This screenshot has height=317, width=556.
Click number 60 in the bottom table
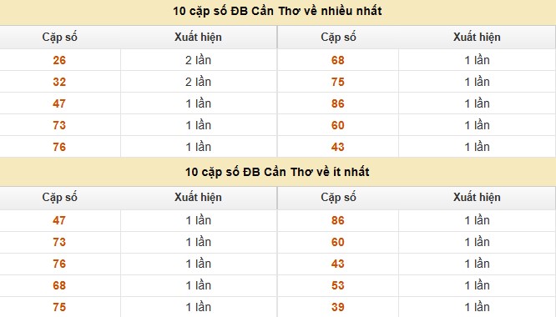tap(337, 242)
